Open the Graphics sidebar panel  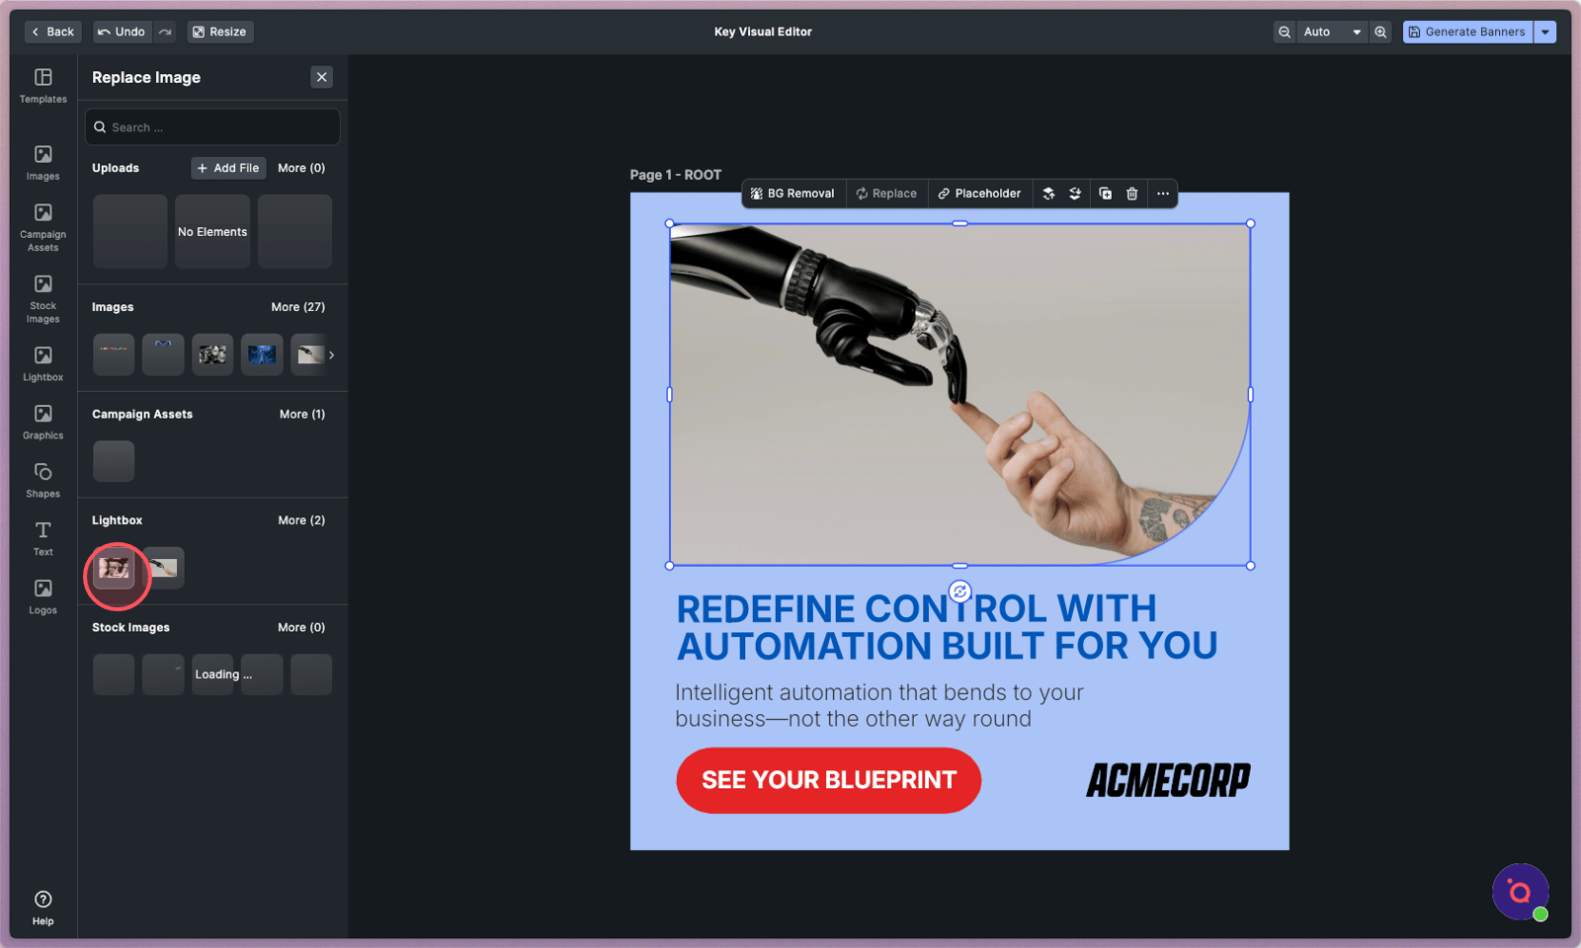click(43, 422)
